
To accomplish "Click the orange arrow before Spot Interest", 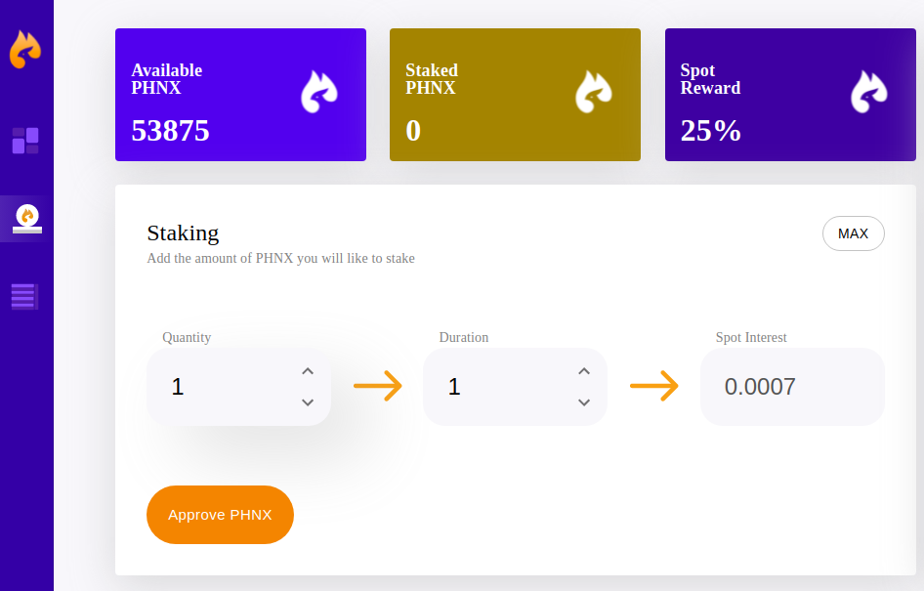I will (x=653, y=387).
